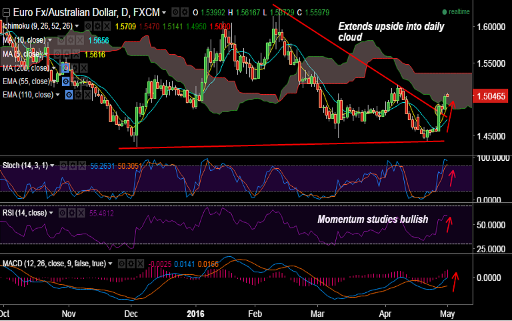Toggle MA (10, close) visibility eye
This screenshot has width=512, height=321.
(x=61, y=40)
